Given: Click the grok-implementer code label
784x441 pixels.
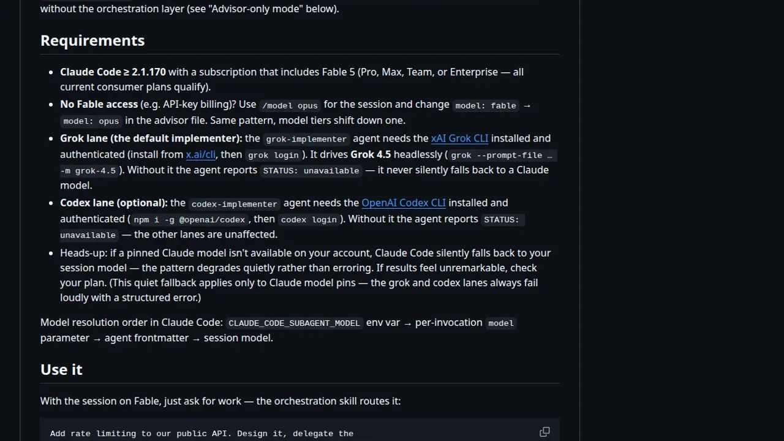Looking at the screenshot, I should click(306, 139).
